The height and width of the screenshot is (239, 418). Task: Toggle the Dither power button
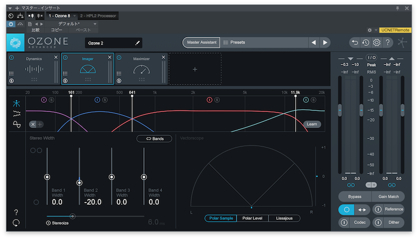point(378,222)
